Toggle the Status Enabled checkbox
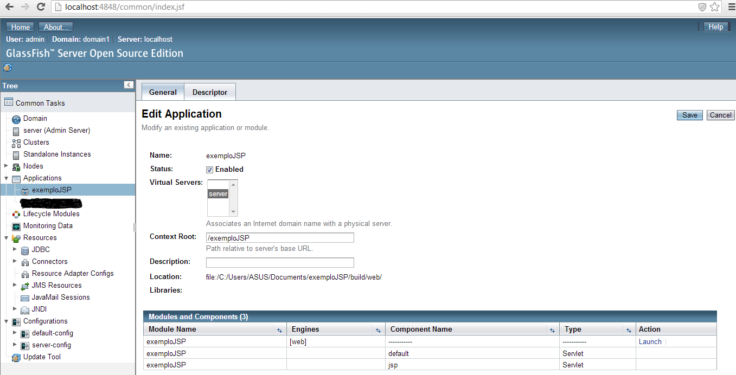 coord(209,170)
